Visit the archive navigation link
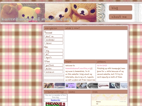The image size is (142, 106). tap(54, 68)
